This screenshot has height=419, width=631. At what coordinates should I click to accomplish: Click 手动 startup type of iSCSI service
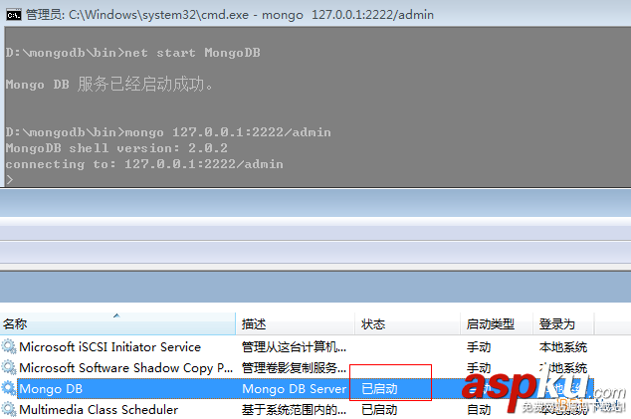[x=479, y=346]
